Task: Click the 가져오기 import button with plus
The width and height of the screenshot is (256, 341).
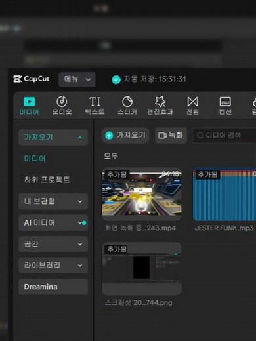Action: (125, 135)
